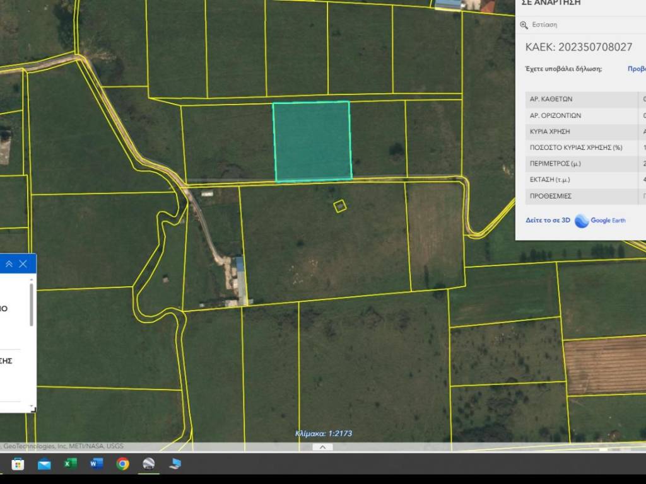Viewport: 646px width, 484px height.
Task: Click the ΠΕΡΙΜΕΤΡΟΣ (μ.) row in popup
Action: click(580, 163)
